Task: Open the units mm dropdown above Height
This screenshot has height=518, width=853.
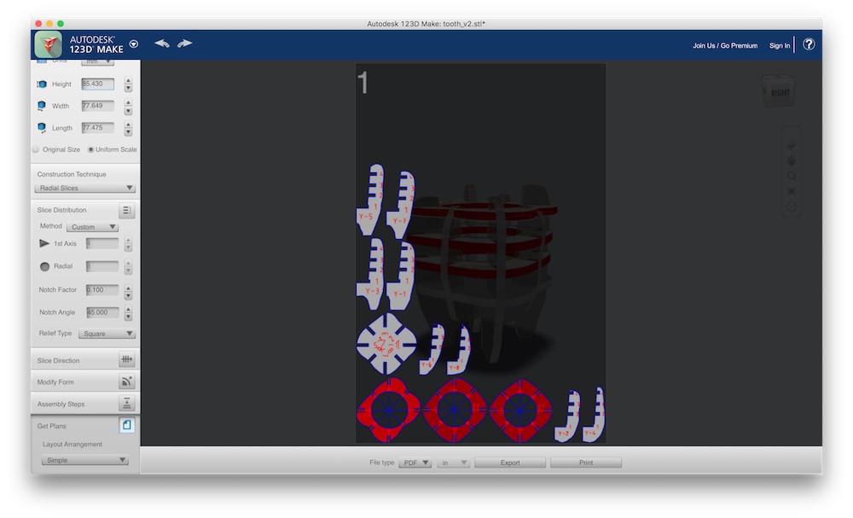Action: pos(97,62)
